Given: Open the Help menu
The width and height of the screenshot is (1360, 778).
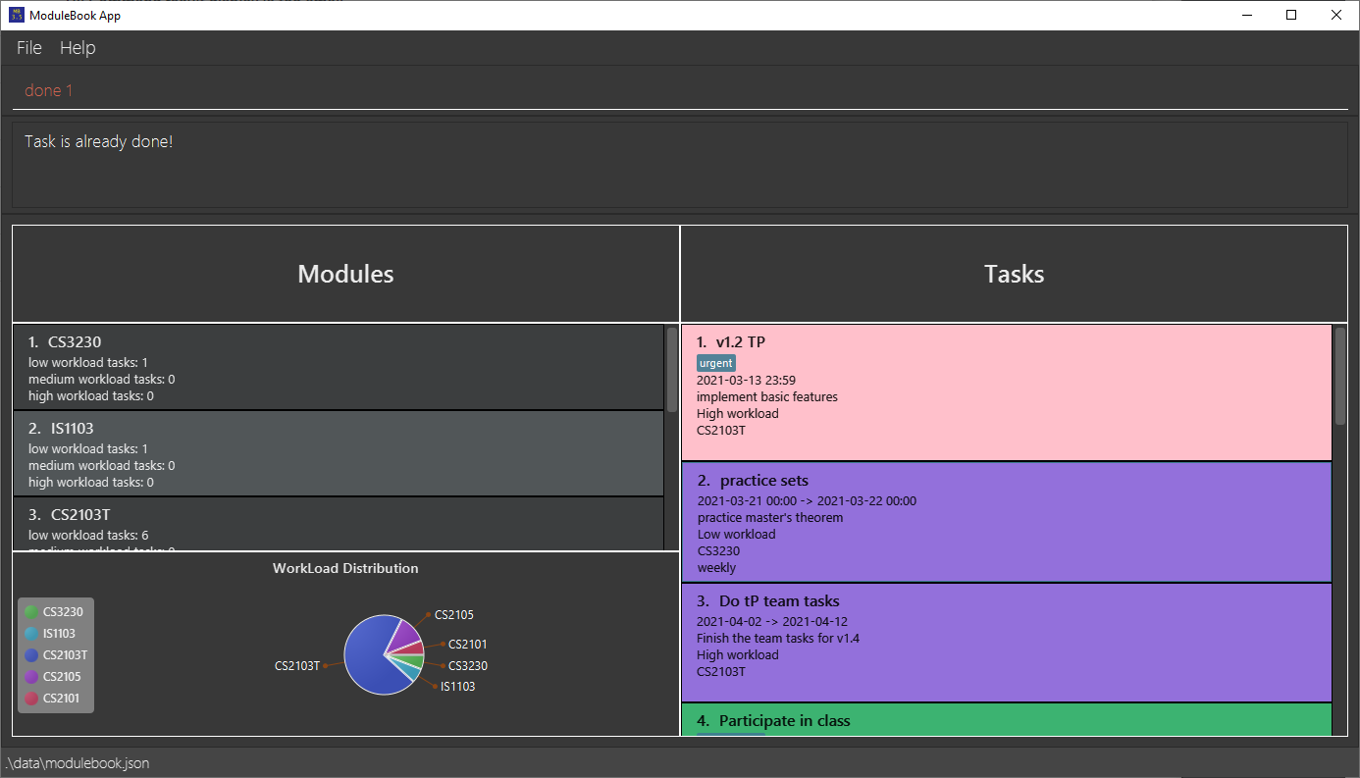Looking at the screenshot, I should [78, 48].
